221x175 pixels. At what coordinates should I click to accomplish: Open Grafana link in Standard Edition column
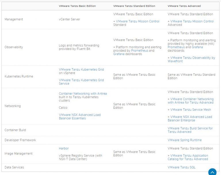tap(119, 54)
